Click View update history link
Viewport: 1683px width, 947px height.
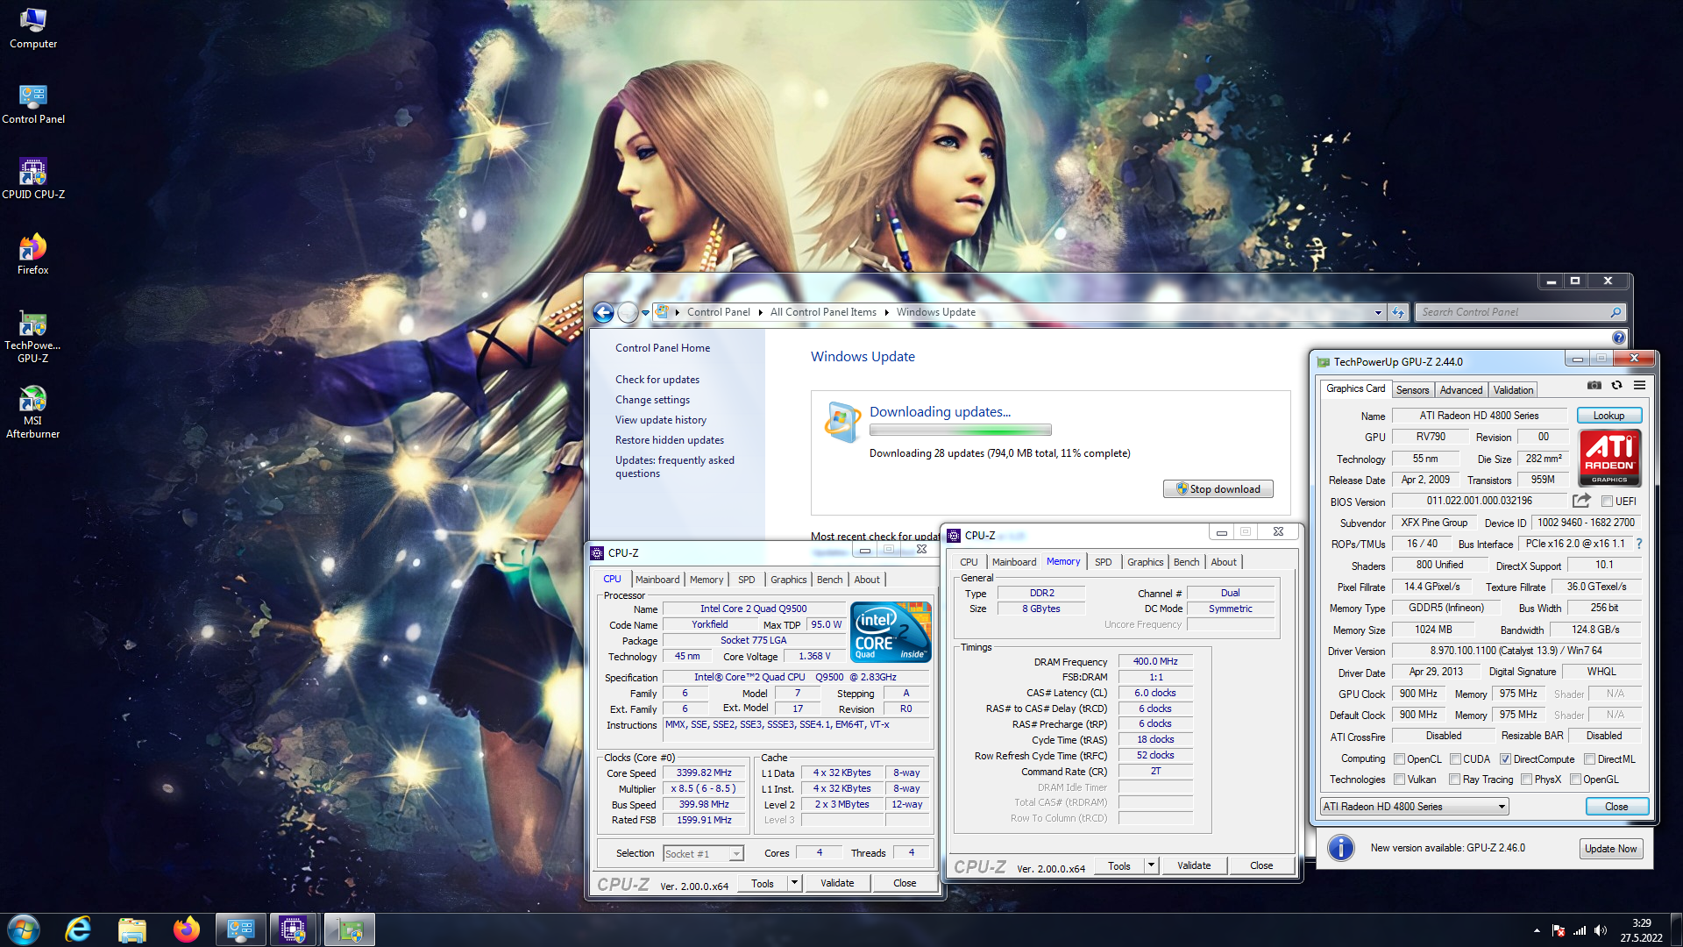(x=660, y=420)
